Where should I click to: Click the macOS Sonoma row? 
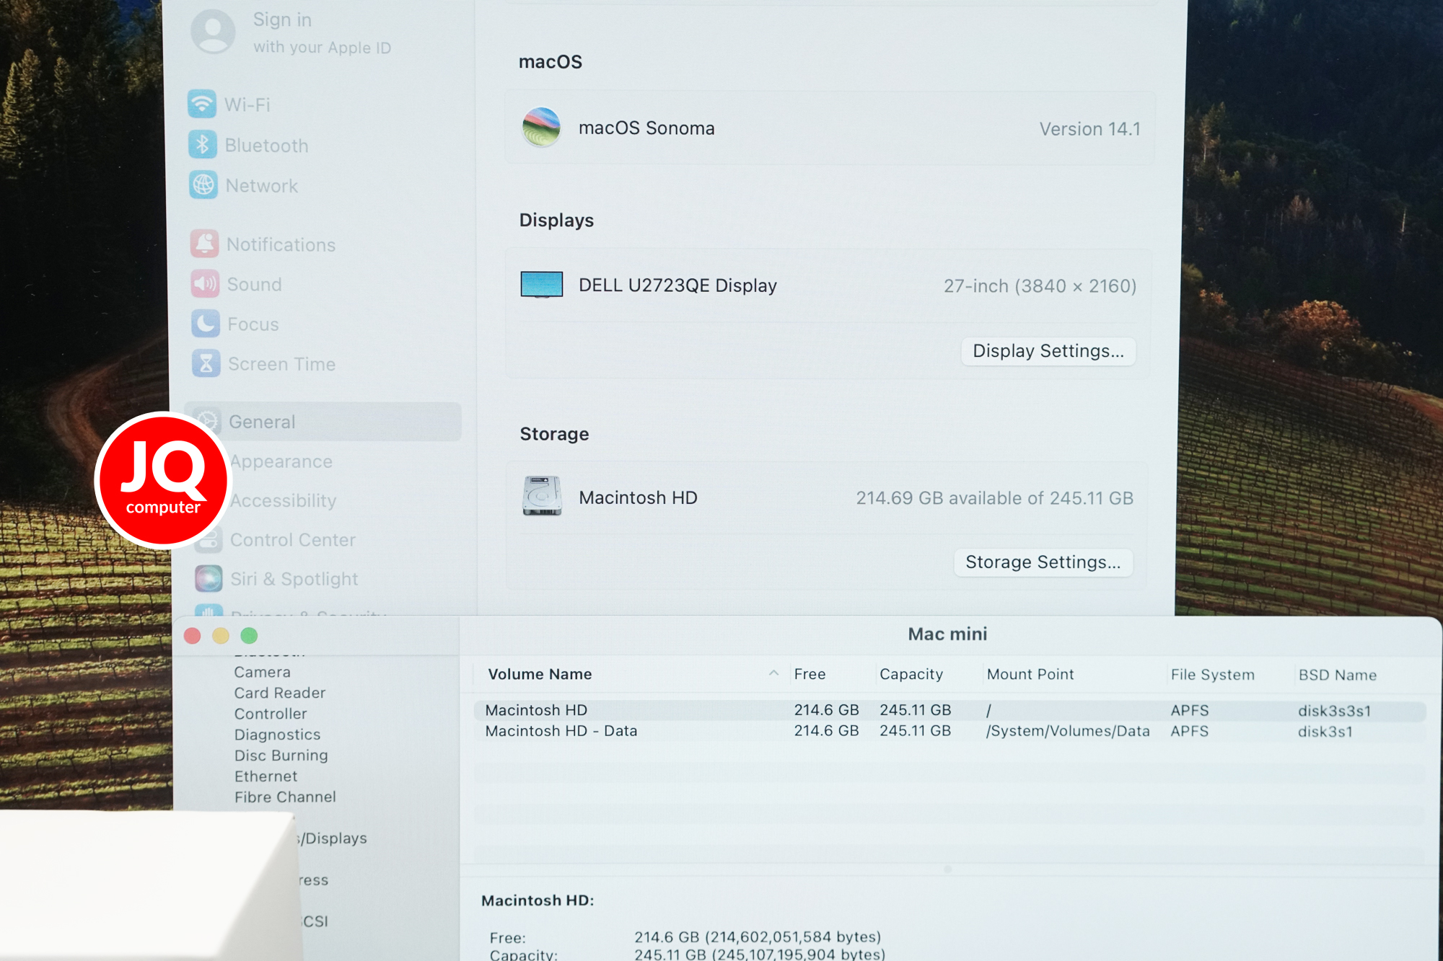coord(829,128)
